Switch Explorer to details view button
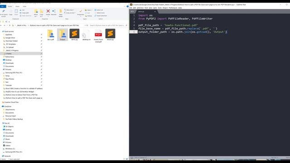This screenshot has width=290, height=163. coord(125,159)
